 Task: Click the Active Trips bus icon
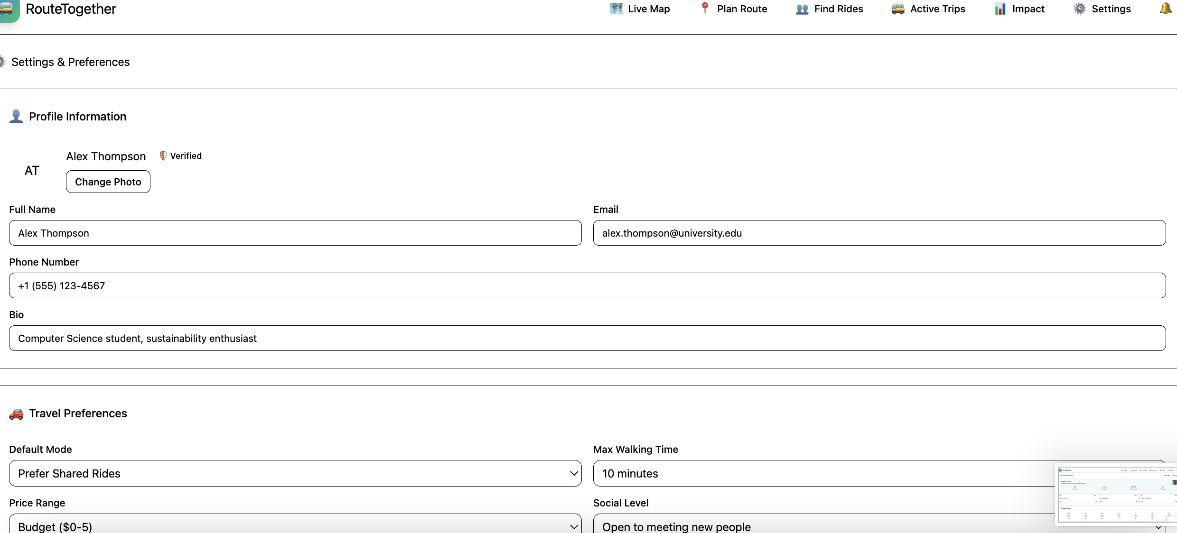(898, 9)
